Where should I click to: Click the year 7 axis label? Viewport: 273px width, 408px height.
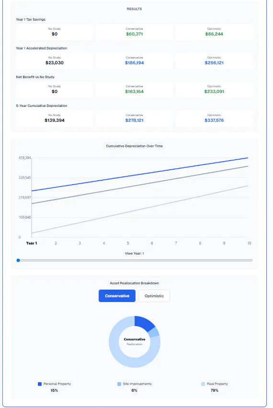point(176,243)
